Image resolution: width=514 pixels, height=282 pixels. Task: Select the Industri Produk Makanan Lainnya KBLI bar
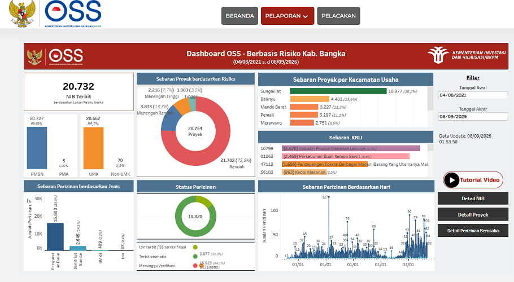pos(351,148)
